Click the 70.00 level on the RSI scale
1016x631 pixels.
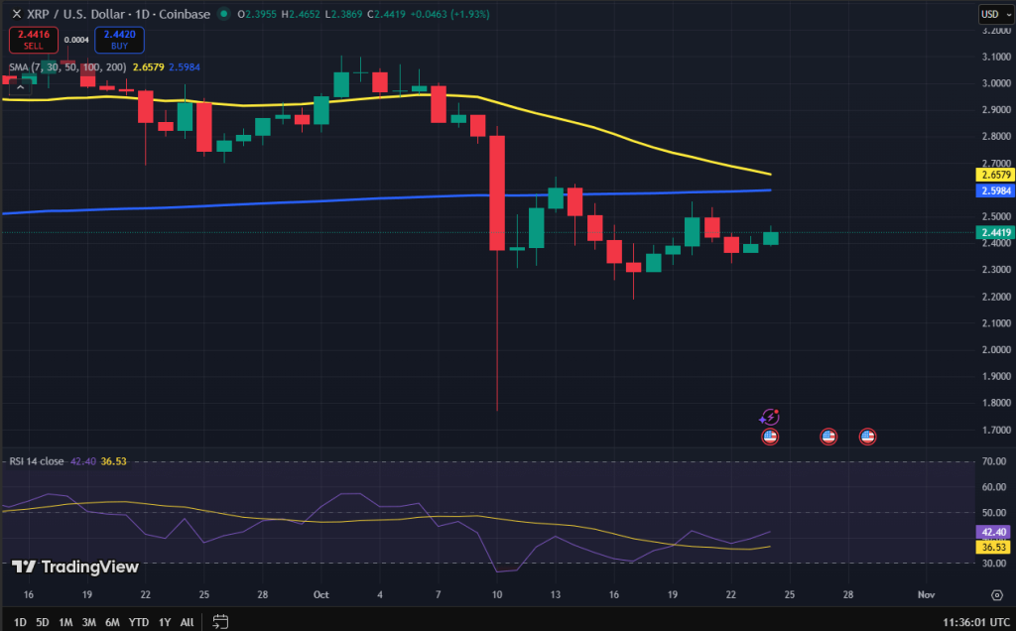tap(993, 461)
